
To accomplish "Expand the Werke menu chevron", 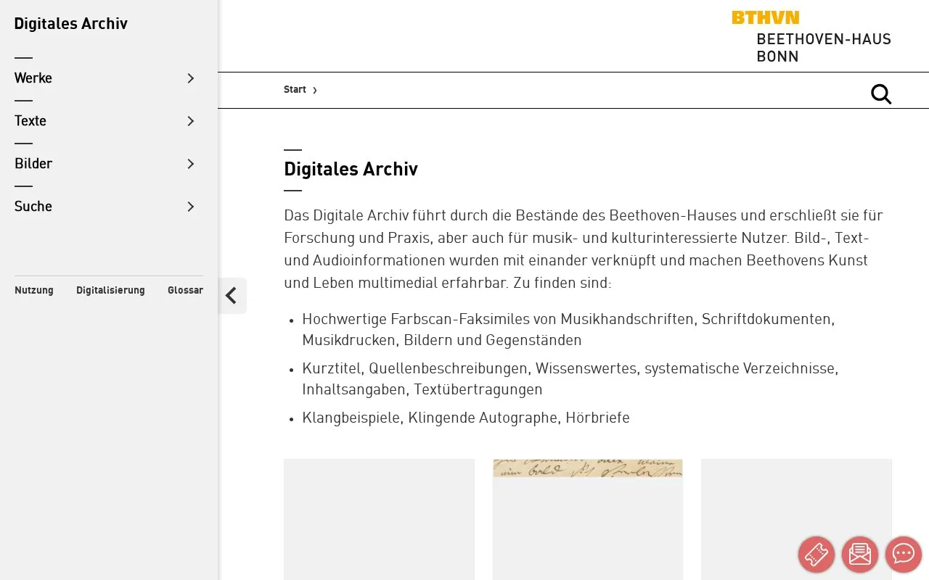I will tap(191, 78).
